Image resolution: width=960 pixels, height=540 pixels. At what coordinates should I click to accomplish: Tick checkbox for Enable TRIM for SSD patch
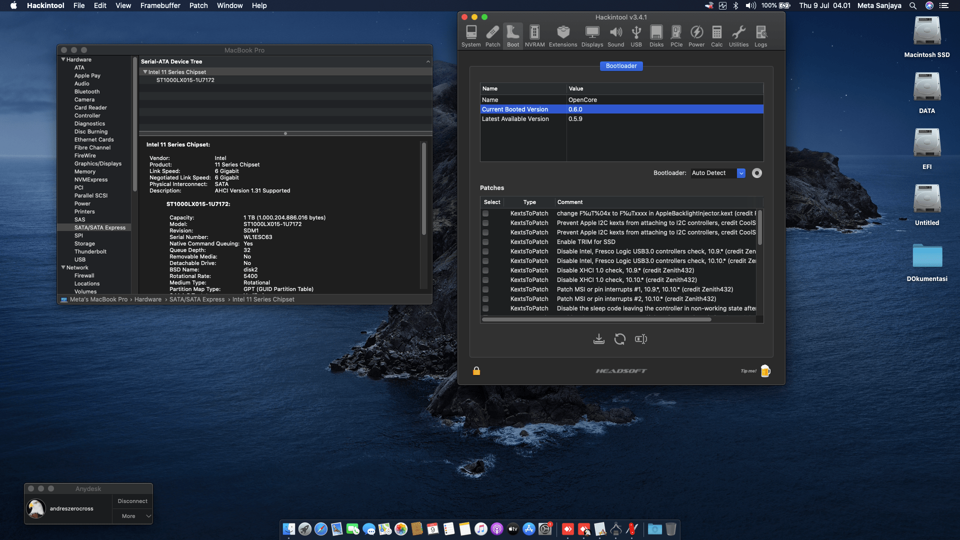pos(485,242)
